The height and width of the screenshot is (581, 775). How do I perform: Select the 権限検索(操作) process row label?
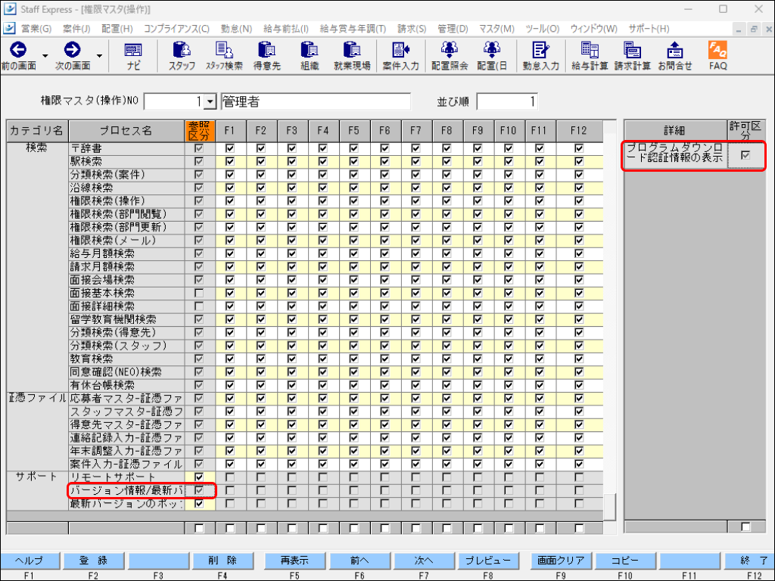tap(126, 201)
